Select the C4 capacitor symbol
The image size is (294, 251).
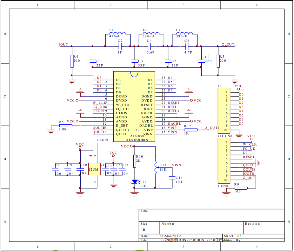pyautogui.click(x=149, y=46)
